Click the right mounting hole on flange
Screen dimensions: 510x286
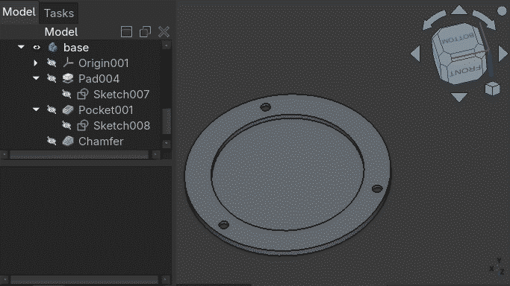point(377,188)
